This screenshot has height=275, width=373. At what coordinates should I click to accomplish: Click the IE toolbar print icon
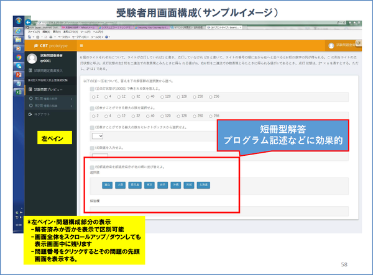(51, 37)
